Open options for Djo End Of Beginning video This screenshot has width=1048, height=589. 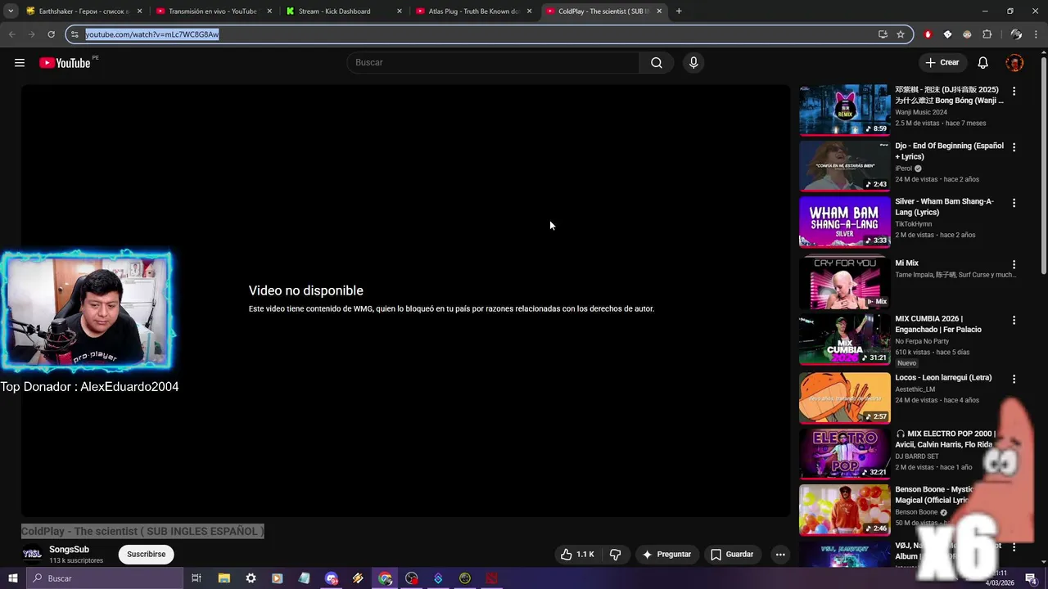[x=1014, y=147]
